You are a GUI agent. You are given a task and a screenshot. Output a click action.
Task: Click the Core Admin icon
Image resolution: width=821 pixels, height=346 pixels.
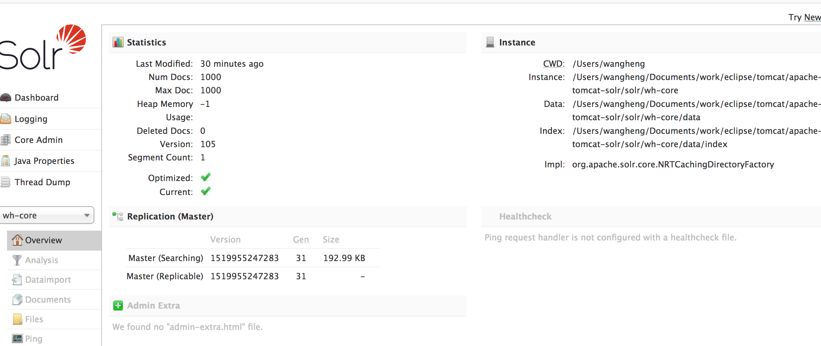click(6, 140)
